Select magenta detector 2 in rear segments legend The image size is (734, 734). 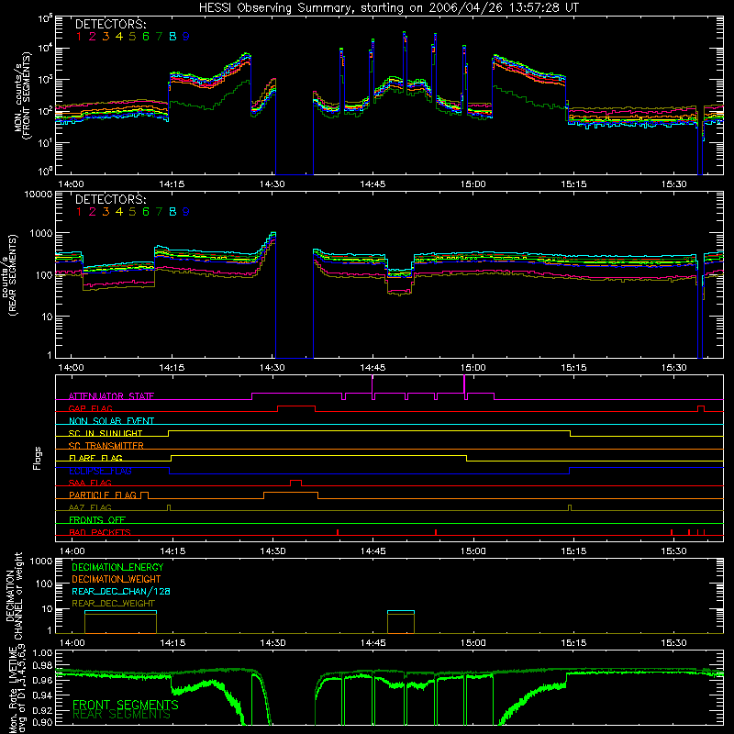(93, 212)
